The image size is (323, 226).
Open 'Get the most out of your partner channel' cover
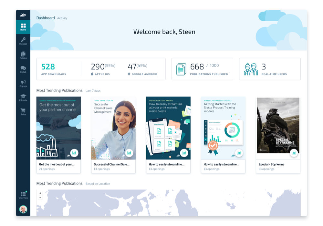point(58,128)
